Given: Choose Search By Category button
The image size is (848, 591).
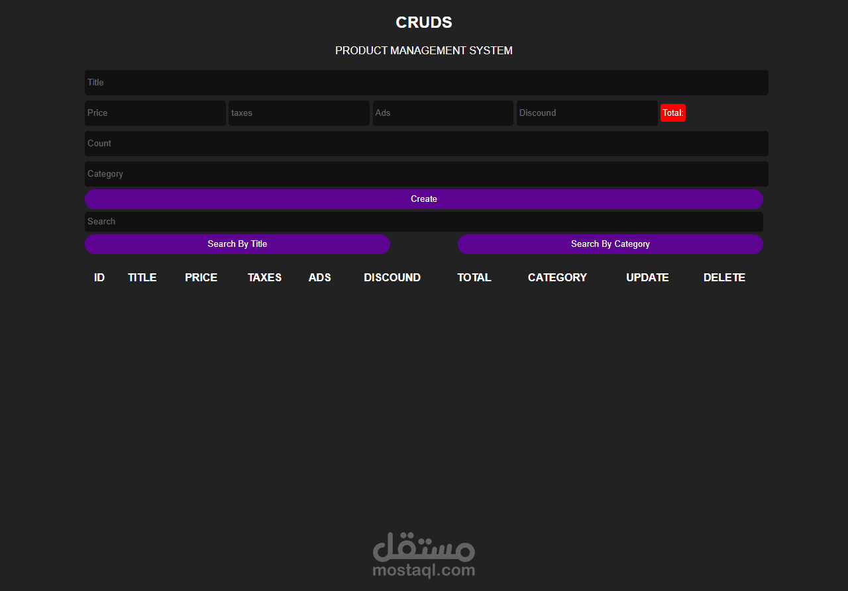Looking at the screenshot, I should coord(610,244).
